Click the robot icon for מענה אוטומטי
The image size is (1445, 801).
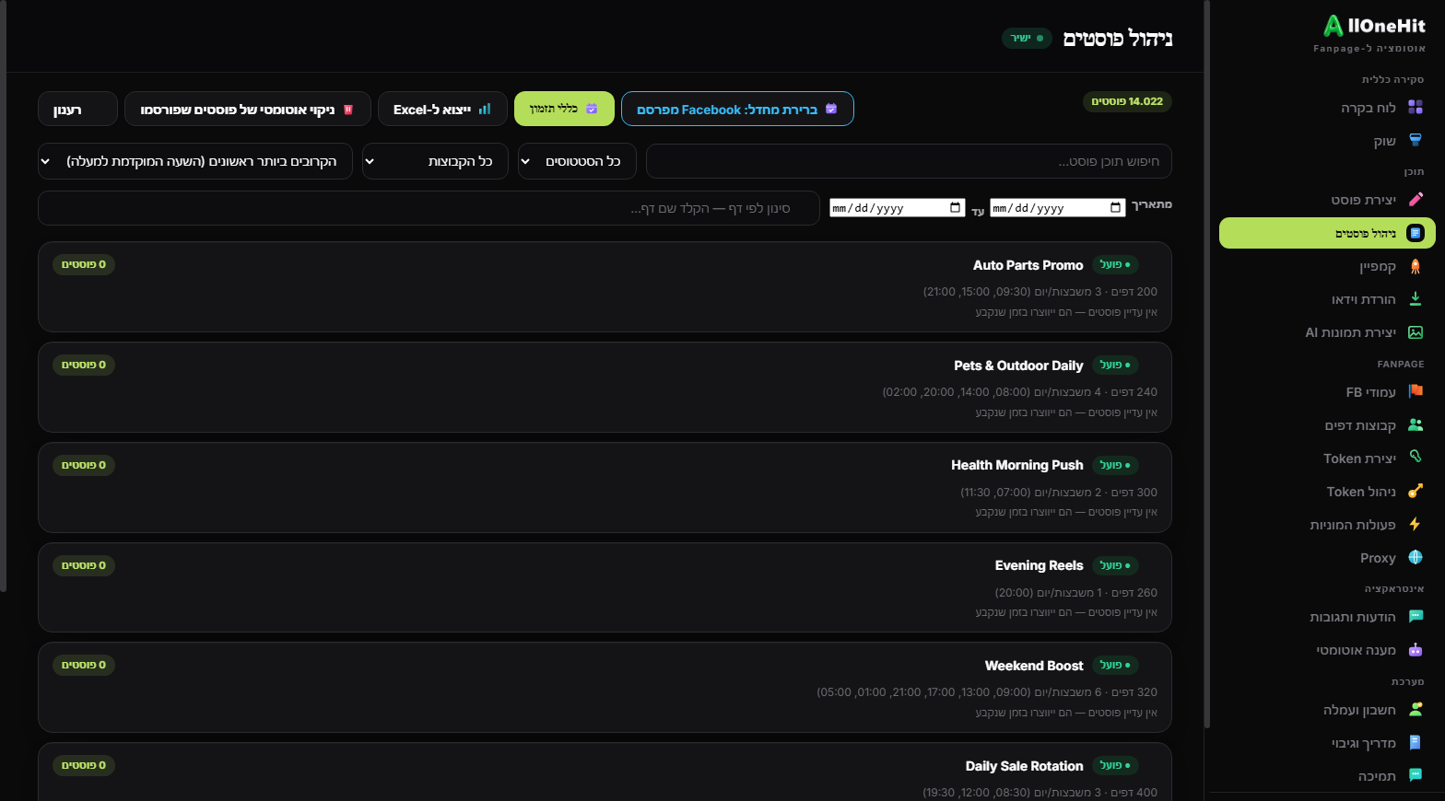click(1416, 650)
